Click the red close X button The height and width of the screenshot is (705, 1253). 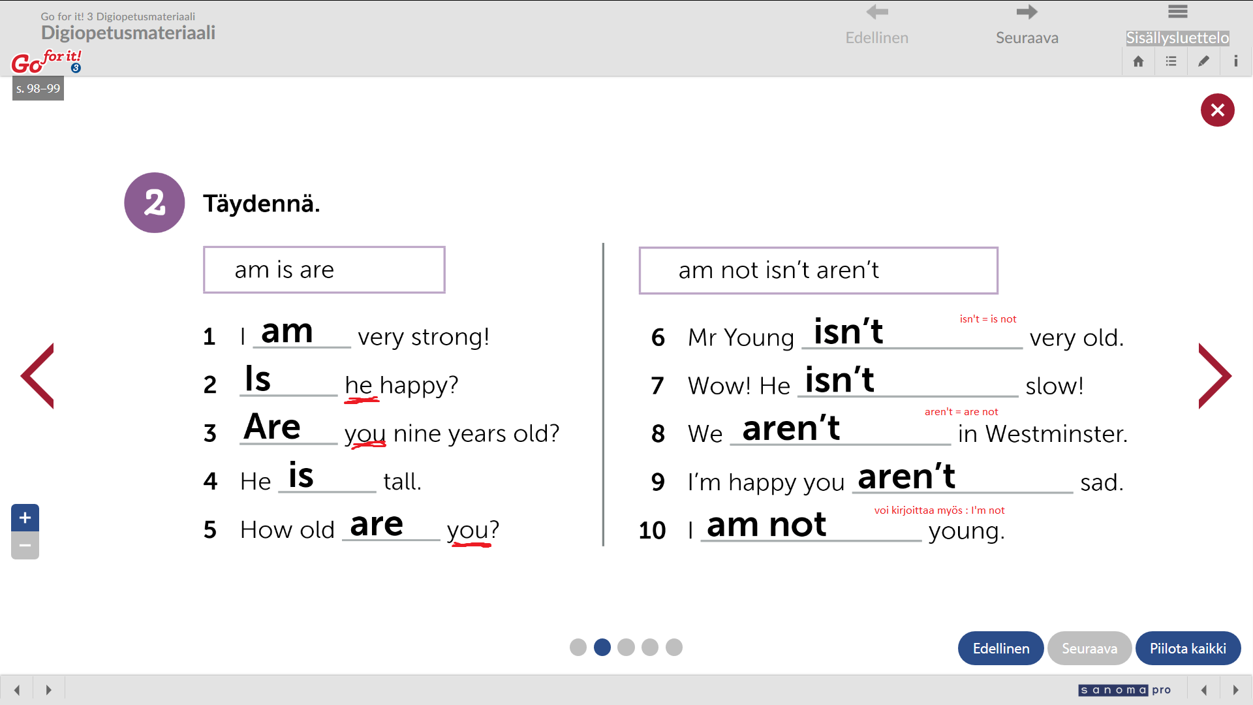click(1217, 110)
